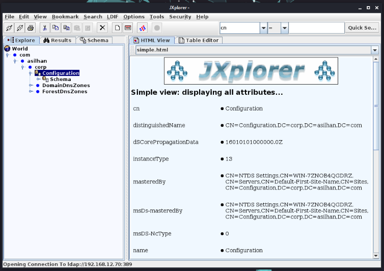Open the LDIF menu
Viewport: 384px width, 271px height.
[x=112, y=17]
